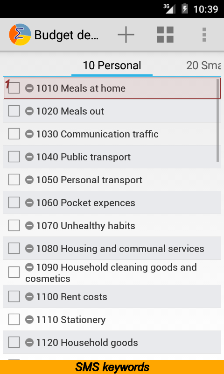Check the 1030 Communication traffic checkbox
This screenshot has height=374, width=224.
pos(14,134)
